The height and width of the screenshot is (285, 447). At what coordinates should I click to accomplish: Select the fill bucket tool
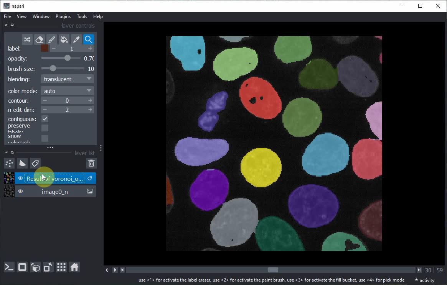point(64,39)
